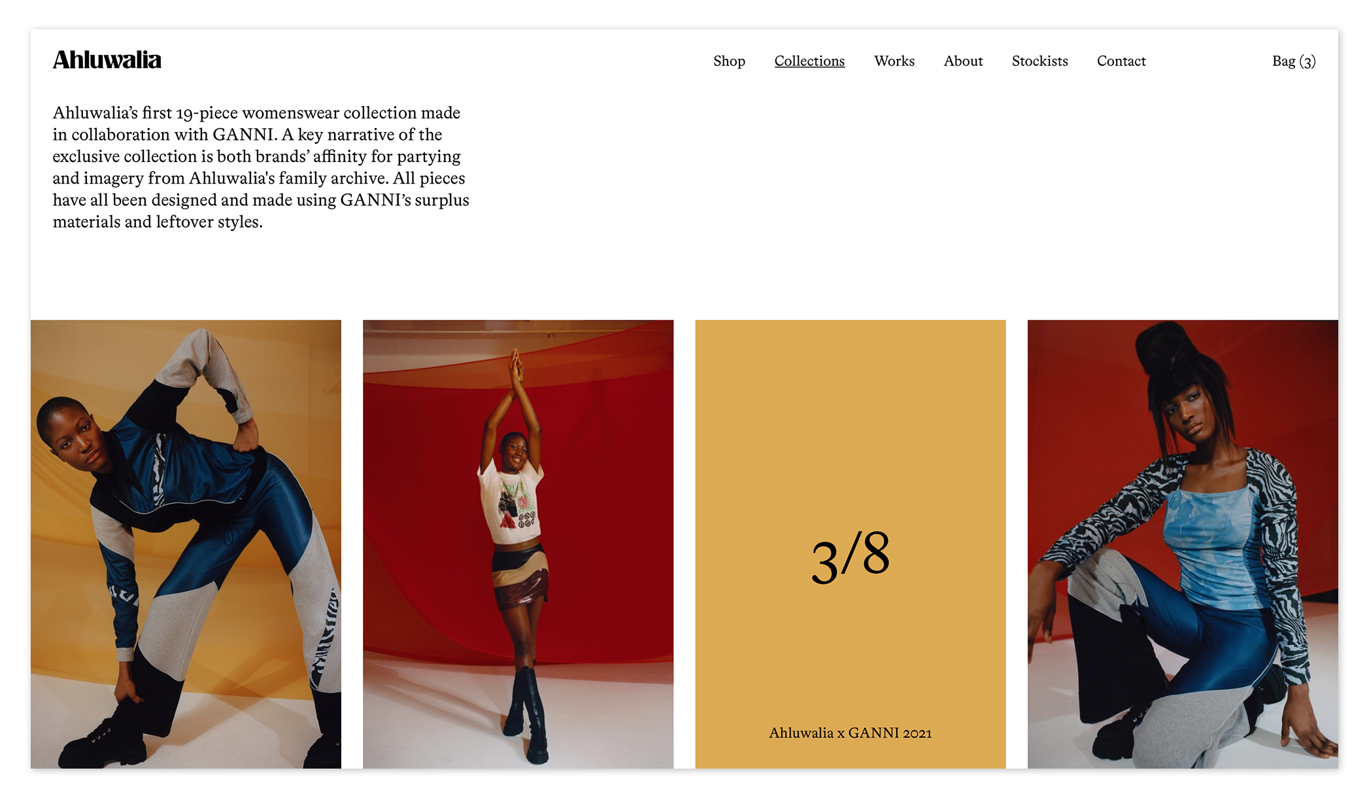Image resolution: width=1369 pixels, height=798 pixels.
Task: Open the About page link
Action: (963, 61)
